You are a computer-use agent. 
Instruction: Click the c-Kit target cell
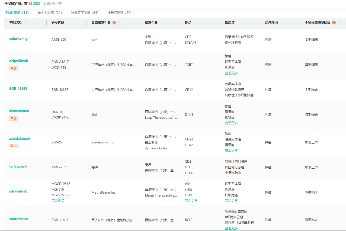(x=188, y=190)
